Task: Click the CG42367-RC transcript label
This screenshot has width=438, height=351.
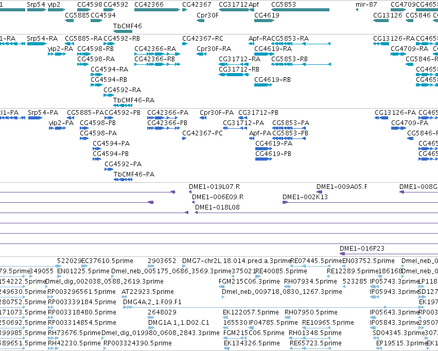Action: pyautogui.click(x=202, y=39)
